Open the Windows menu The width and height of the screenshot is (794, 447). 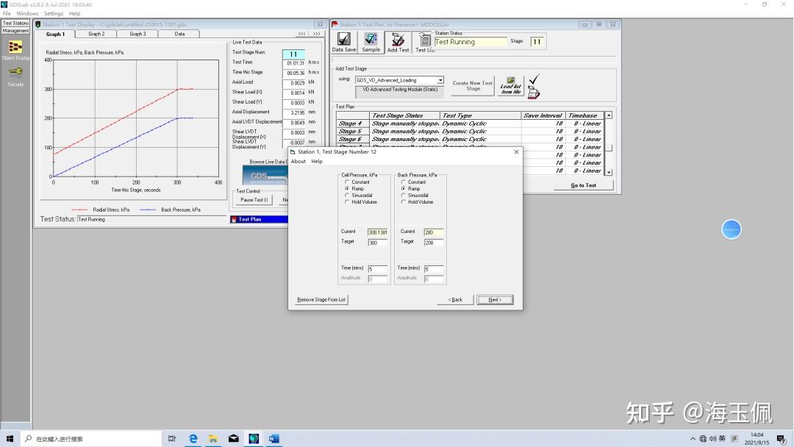[27, 14]
